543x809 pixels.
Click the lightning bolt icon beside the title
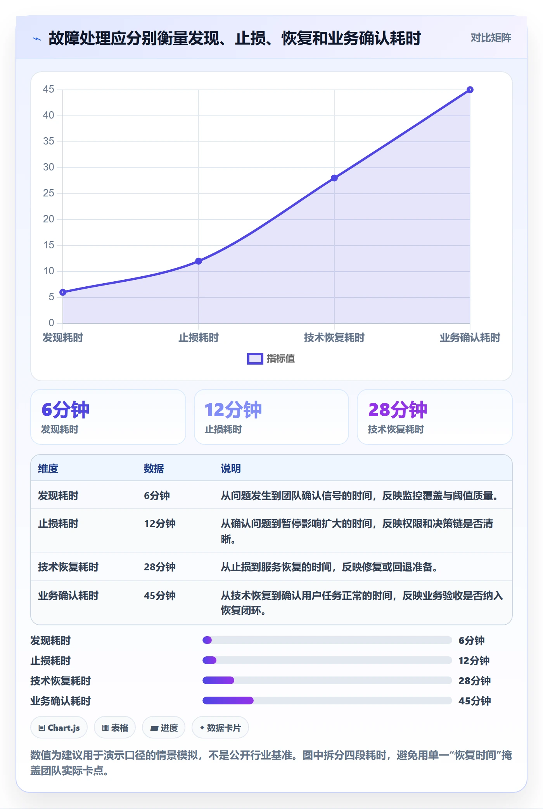pos(36,39)
